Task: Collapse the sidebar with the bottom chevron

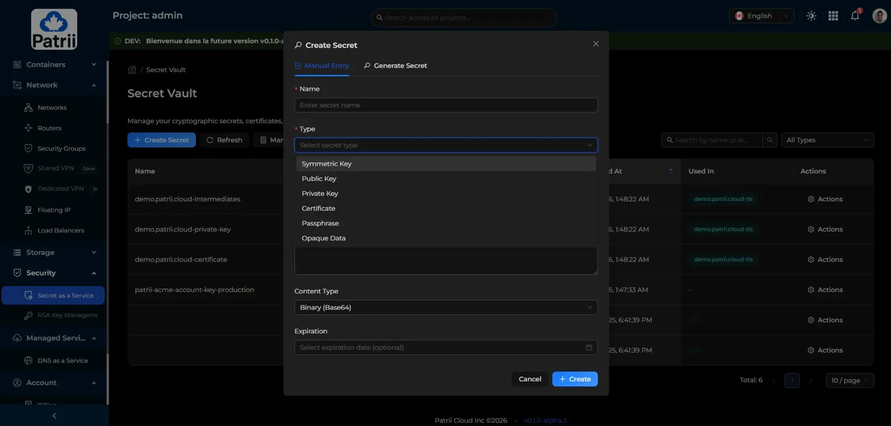Action: click(x=54, y=416)
